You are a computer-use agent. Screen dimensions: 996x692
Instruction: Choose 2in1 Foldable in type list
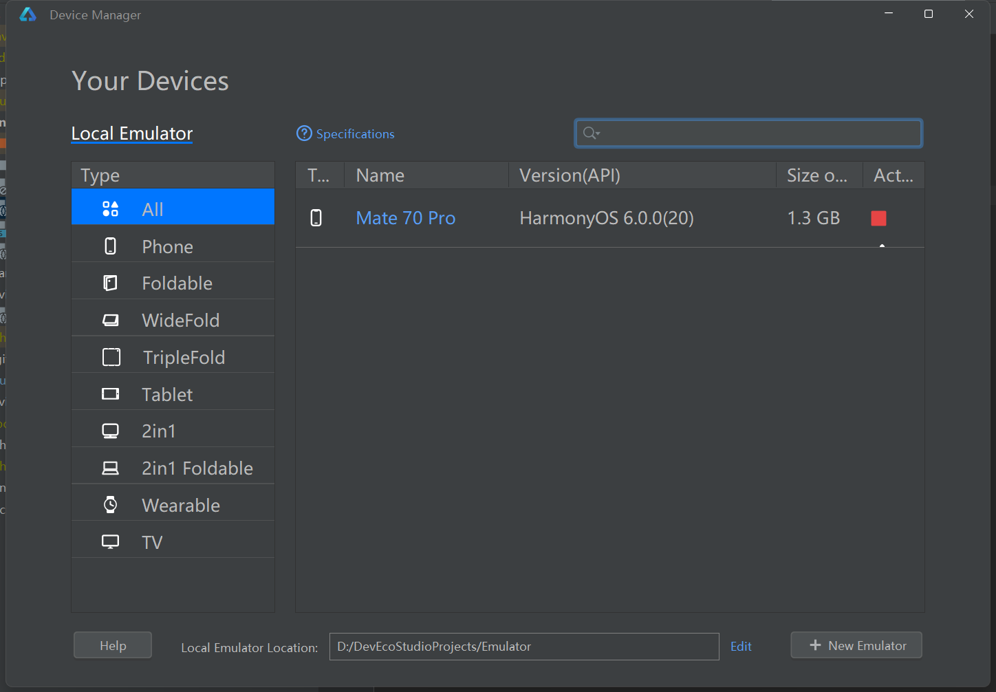pos(197,468)
